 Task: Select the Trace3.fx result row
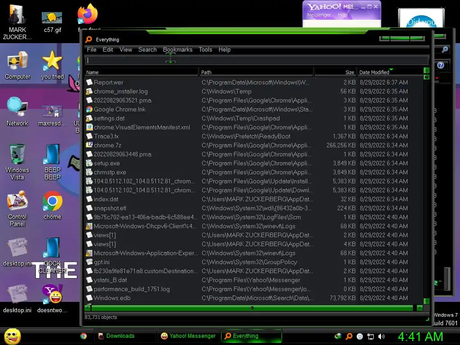(x=254, y=137)
